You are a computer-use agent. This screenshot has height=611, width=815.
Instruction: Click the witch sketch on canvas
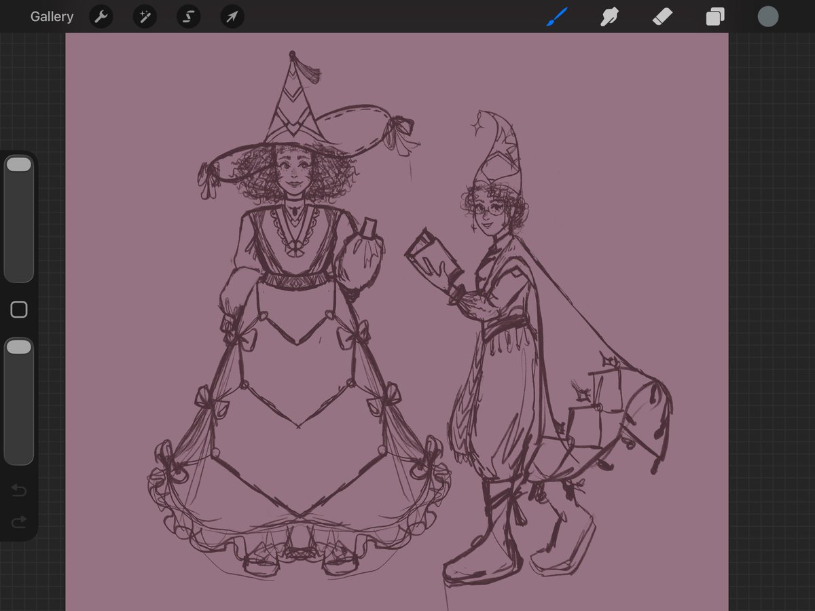pyautogui.click(x=299, y=316)
